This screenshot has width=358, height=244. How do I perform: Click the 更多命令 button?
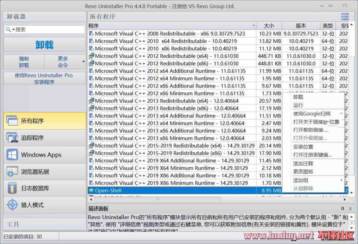click(x=63, y=62)
